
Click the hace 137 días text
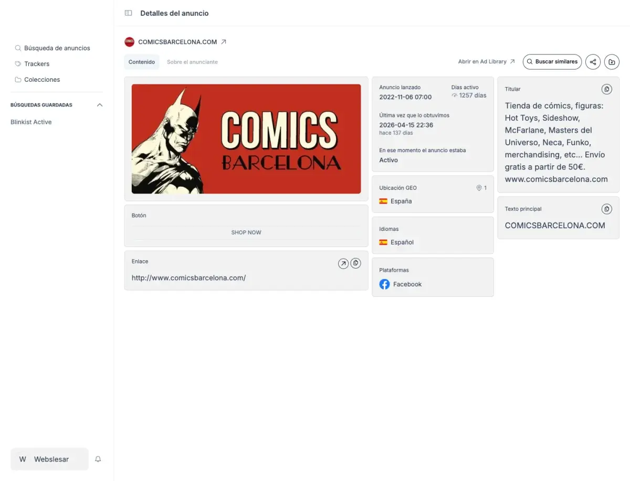[396, 133]
